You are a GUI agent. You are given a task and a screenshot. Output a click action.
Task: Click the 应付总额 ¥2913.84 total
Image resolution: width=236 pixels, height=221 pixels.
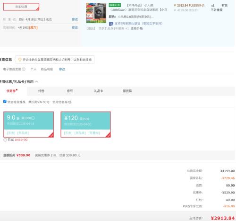[223, 218]
